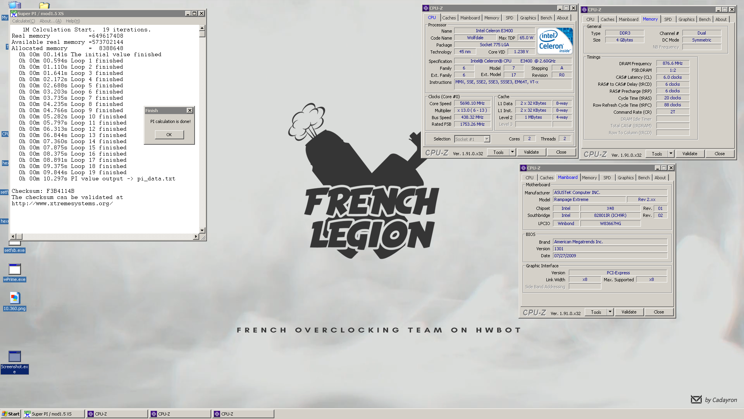Click the CPU-Z icon in Memory window title bar
Screen dimensions: 744x419
[584, 10]
